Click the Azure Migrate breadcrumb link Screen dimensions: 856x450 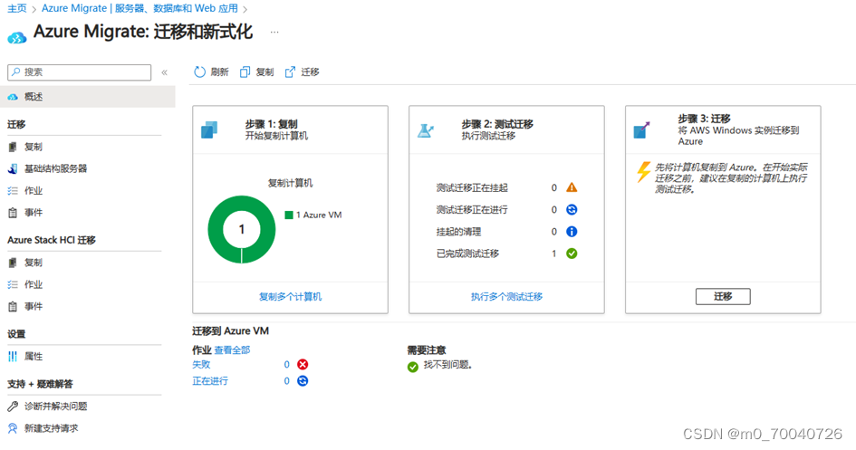point(139,8)
